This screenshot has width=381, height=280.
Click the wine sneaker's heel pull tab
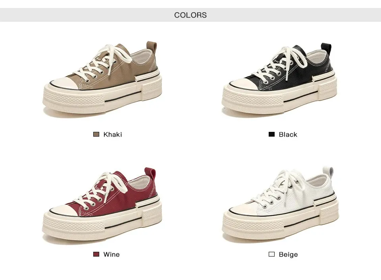click(150, 174)
